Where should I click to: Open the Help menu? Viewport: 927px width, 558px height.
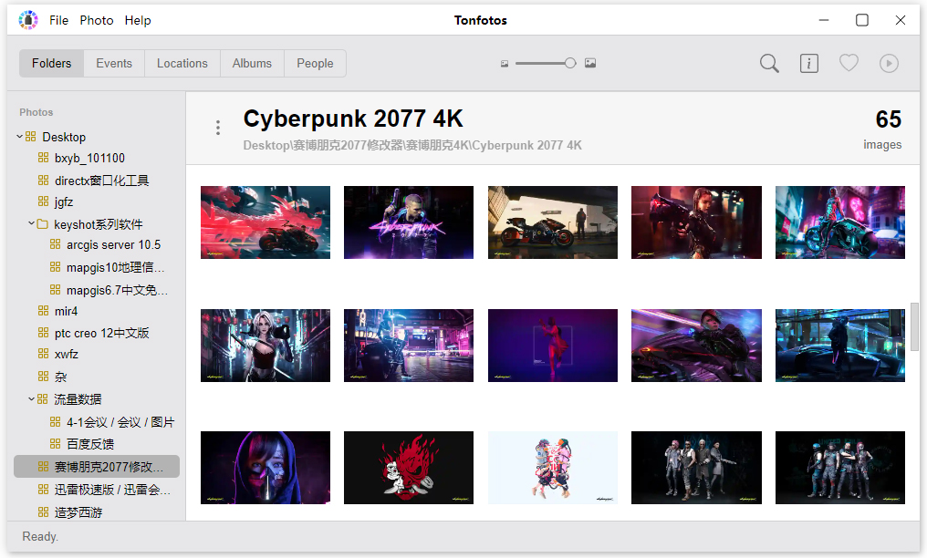coord(138,20)
